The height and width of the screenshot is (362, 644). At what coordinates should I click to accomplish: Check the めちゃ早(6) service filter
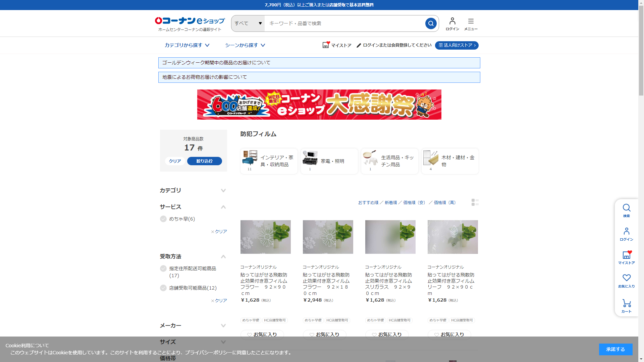pyautogui.click(x=163, y=219)
